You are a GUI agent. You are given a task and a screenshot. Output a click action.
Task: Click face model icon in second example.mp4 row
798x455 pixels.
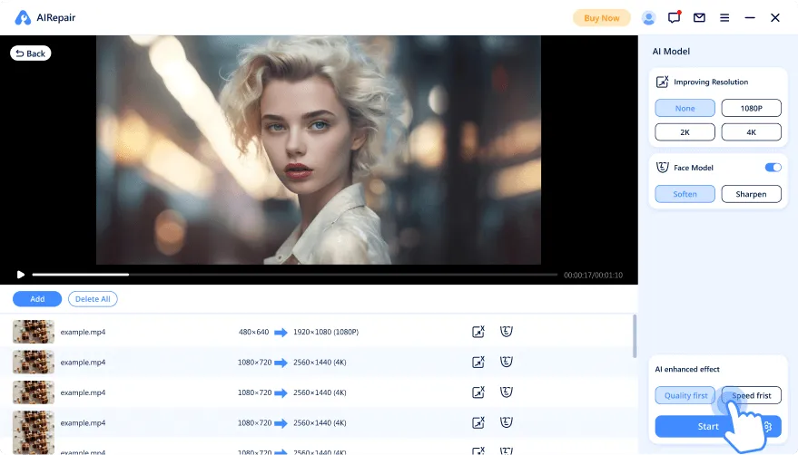(506, 362)
